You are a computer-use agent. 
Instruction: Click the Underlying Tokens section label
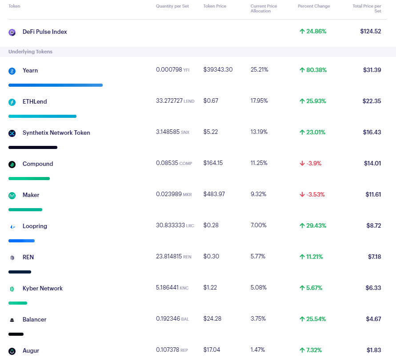(30, 52)
